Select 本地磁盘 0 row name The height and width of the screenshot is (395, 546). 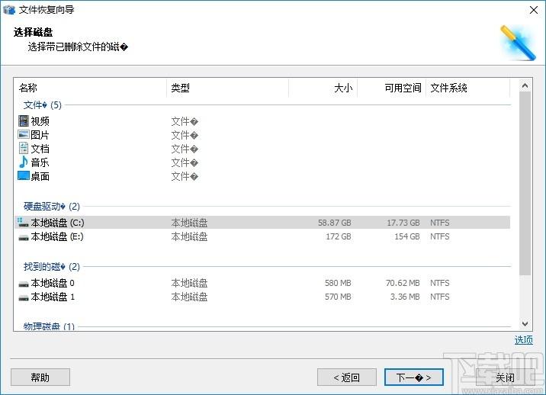53,283
